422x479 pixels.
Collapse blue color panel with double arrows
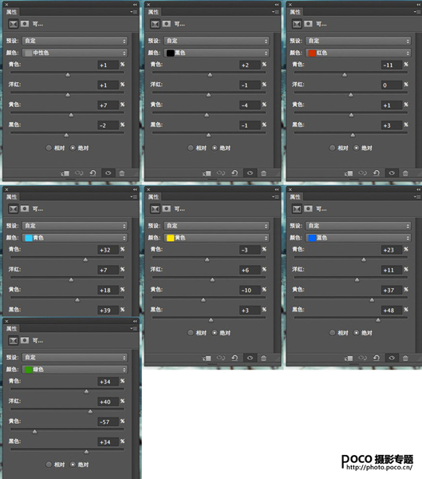(x=418, y=190)
